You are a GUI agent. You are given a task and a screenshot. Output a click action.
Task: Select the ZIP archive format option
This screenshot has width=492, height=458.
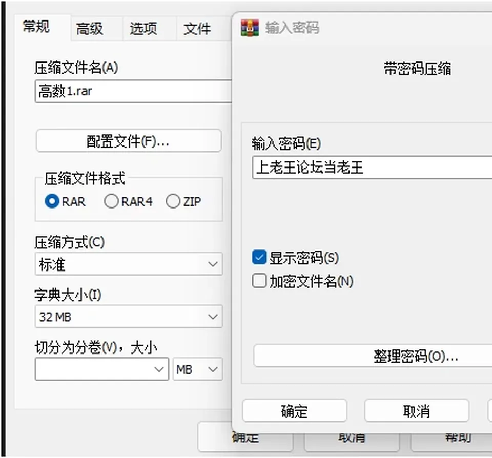pyautogui.click(x=173, y=201)
